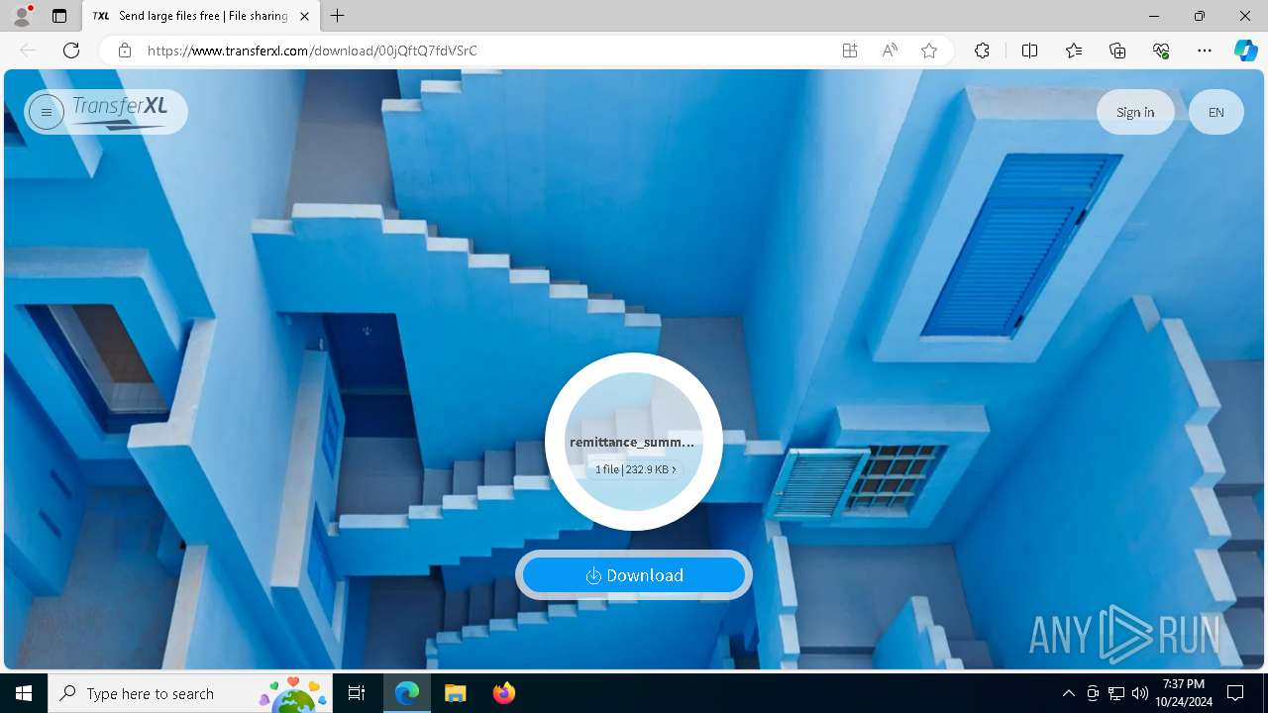Show hidden system tray icons
Screen dimensions: 1268x713
[x=1068, y=693]
